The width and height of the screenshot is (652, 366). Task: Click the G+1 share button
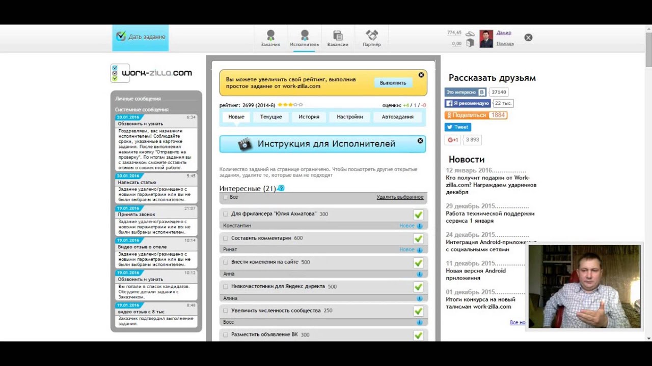[x=452, y=140]
